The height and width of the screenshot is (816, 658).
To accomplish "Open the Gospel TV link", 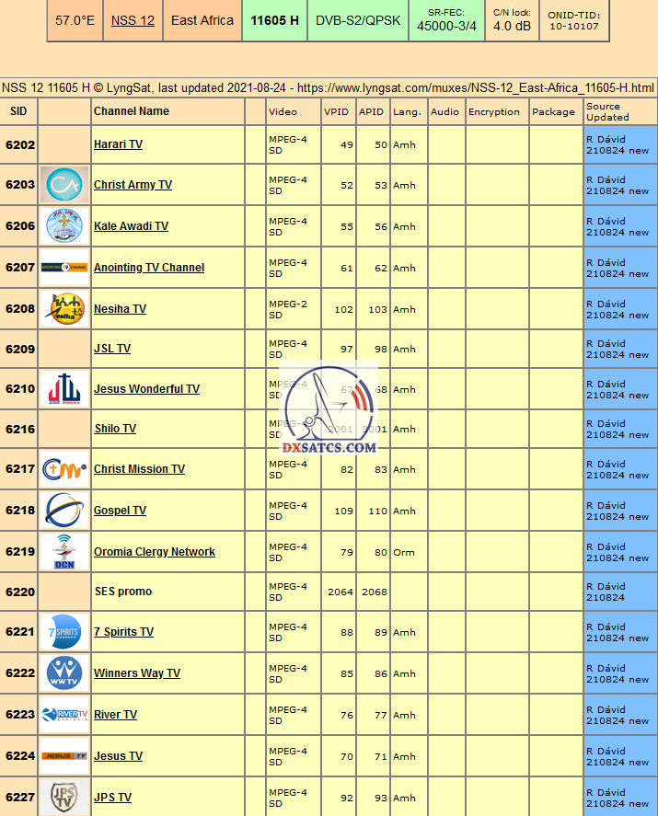I will pyautogui.click(x=120, y=510).
